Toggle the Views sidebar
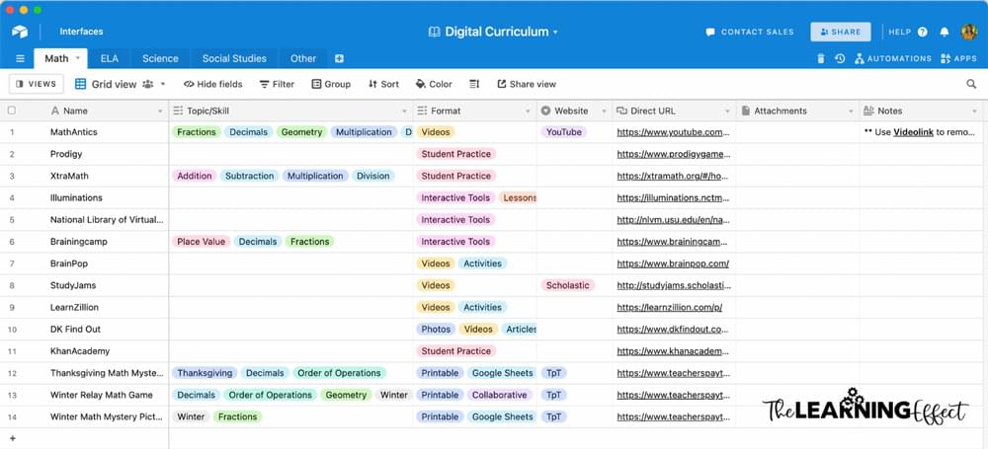988x449 pixels. point(36,84)
